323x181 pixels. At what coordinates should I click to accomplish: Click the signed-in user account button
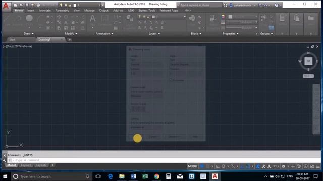point(242,5)
